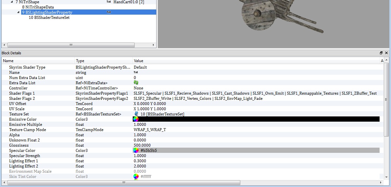Select the 7 NiTriShape block
Viewport: 391px width, 187px height.
(x=27, y=2)
